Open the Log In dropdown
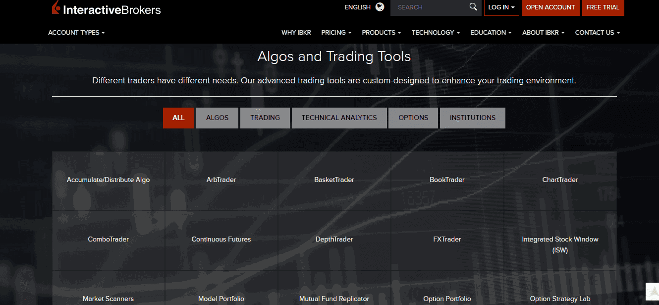Screen dimensions: 659x305 (x=501, y=7)
